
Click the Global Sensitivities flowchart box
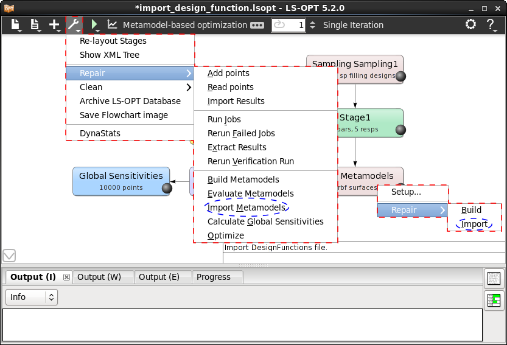121,181
